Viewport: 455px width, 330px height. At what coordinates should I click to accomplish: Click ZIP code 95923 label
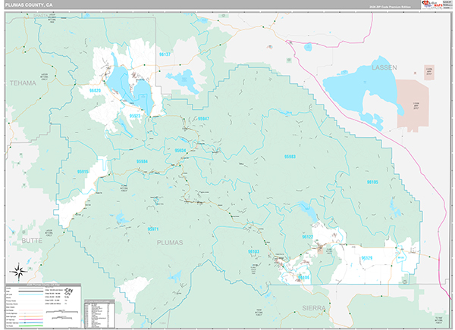point(135,116)
